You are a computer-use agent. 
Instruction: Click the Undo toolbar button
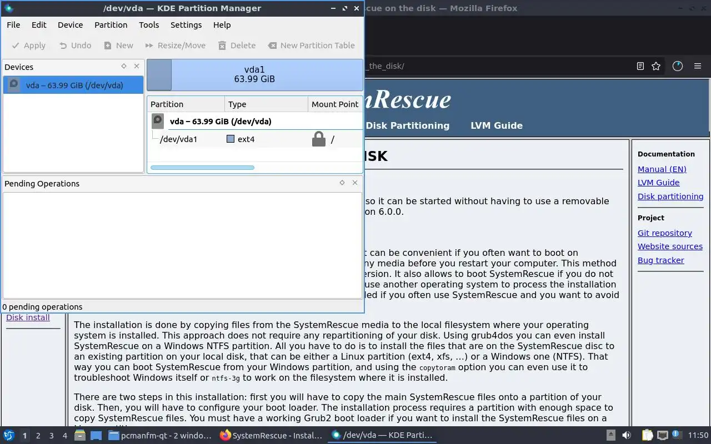75,46
